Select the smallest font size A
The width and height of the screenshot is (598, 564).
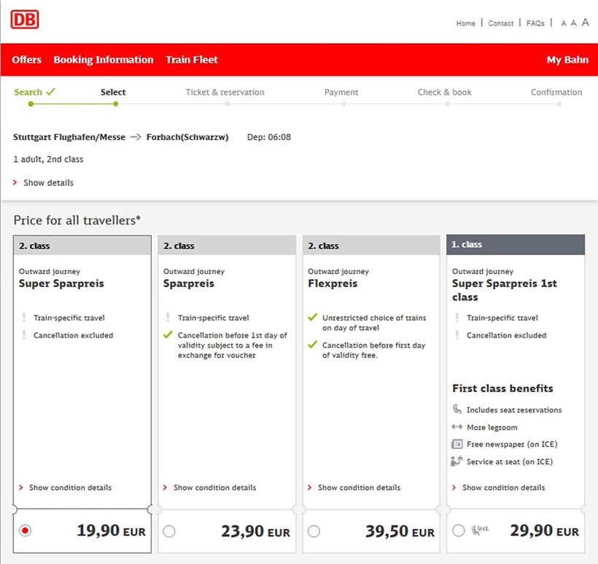[x=563, y=23]
